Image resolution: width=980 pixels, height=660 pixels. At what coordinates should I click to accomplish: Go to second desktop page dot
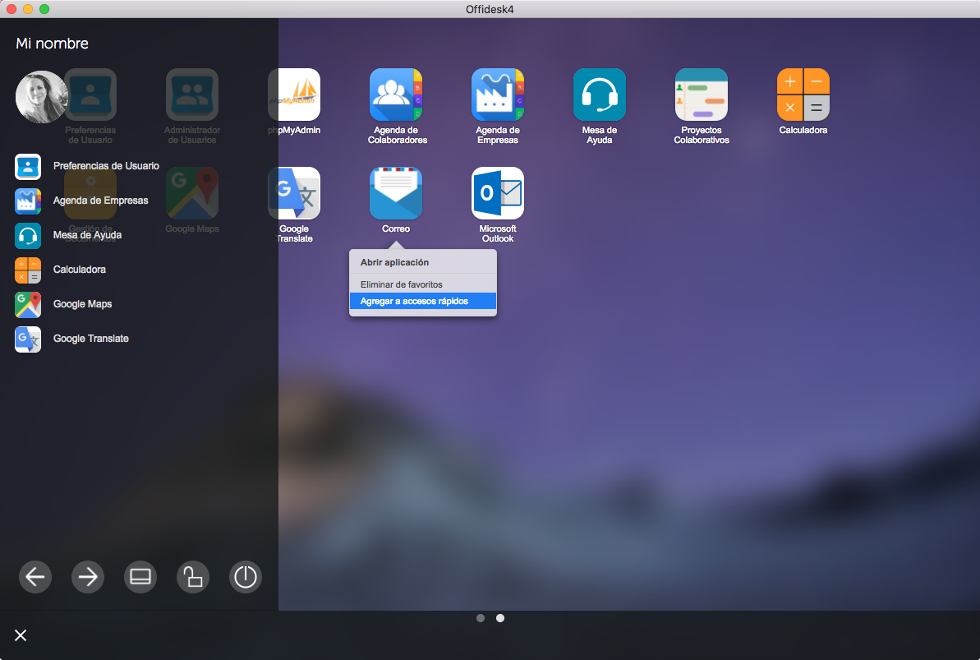coord(500,618)
